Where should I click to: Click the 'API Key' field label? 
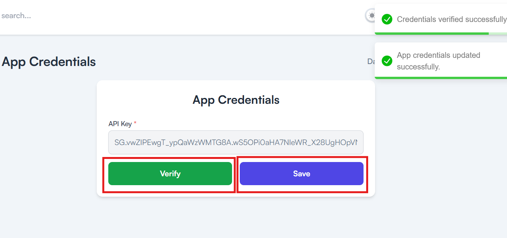tap(120, 124)
